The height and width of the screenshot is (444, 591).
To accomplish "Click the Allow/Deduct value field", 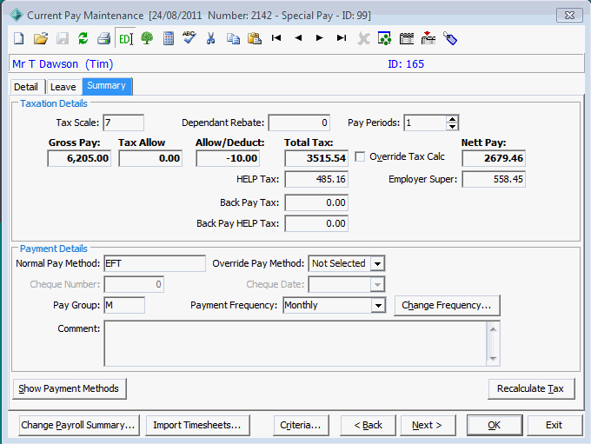I will tap(228, 158).
